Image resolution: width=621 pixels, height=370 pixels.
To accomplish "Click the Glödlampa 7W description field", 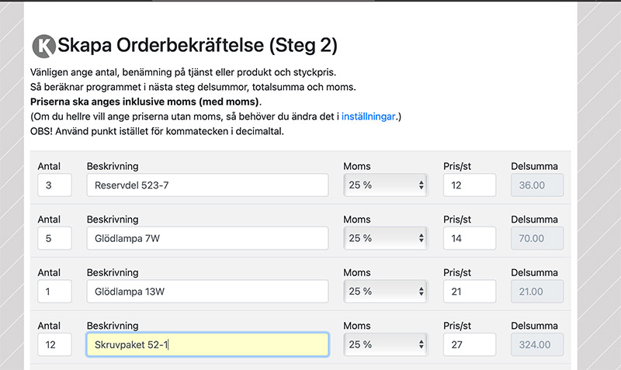I will click(x=207, y=238).
